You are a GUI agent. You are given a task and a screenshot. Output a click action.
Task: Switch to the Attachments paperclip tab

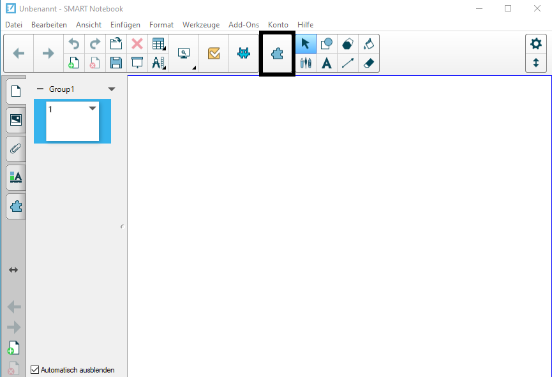[x=16, y=149]
